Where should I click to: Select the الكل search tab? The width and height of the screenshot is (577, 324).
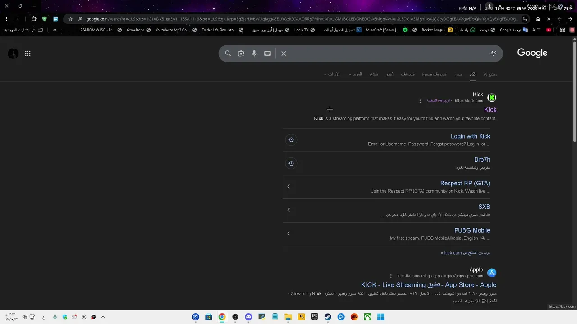[473, 74]
